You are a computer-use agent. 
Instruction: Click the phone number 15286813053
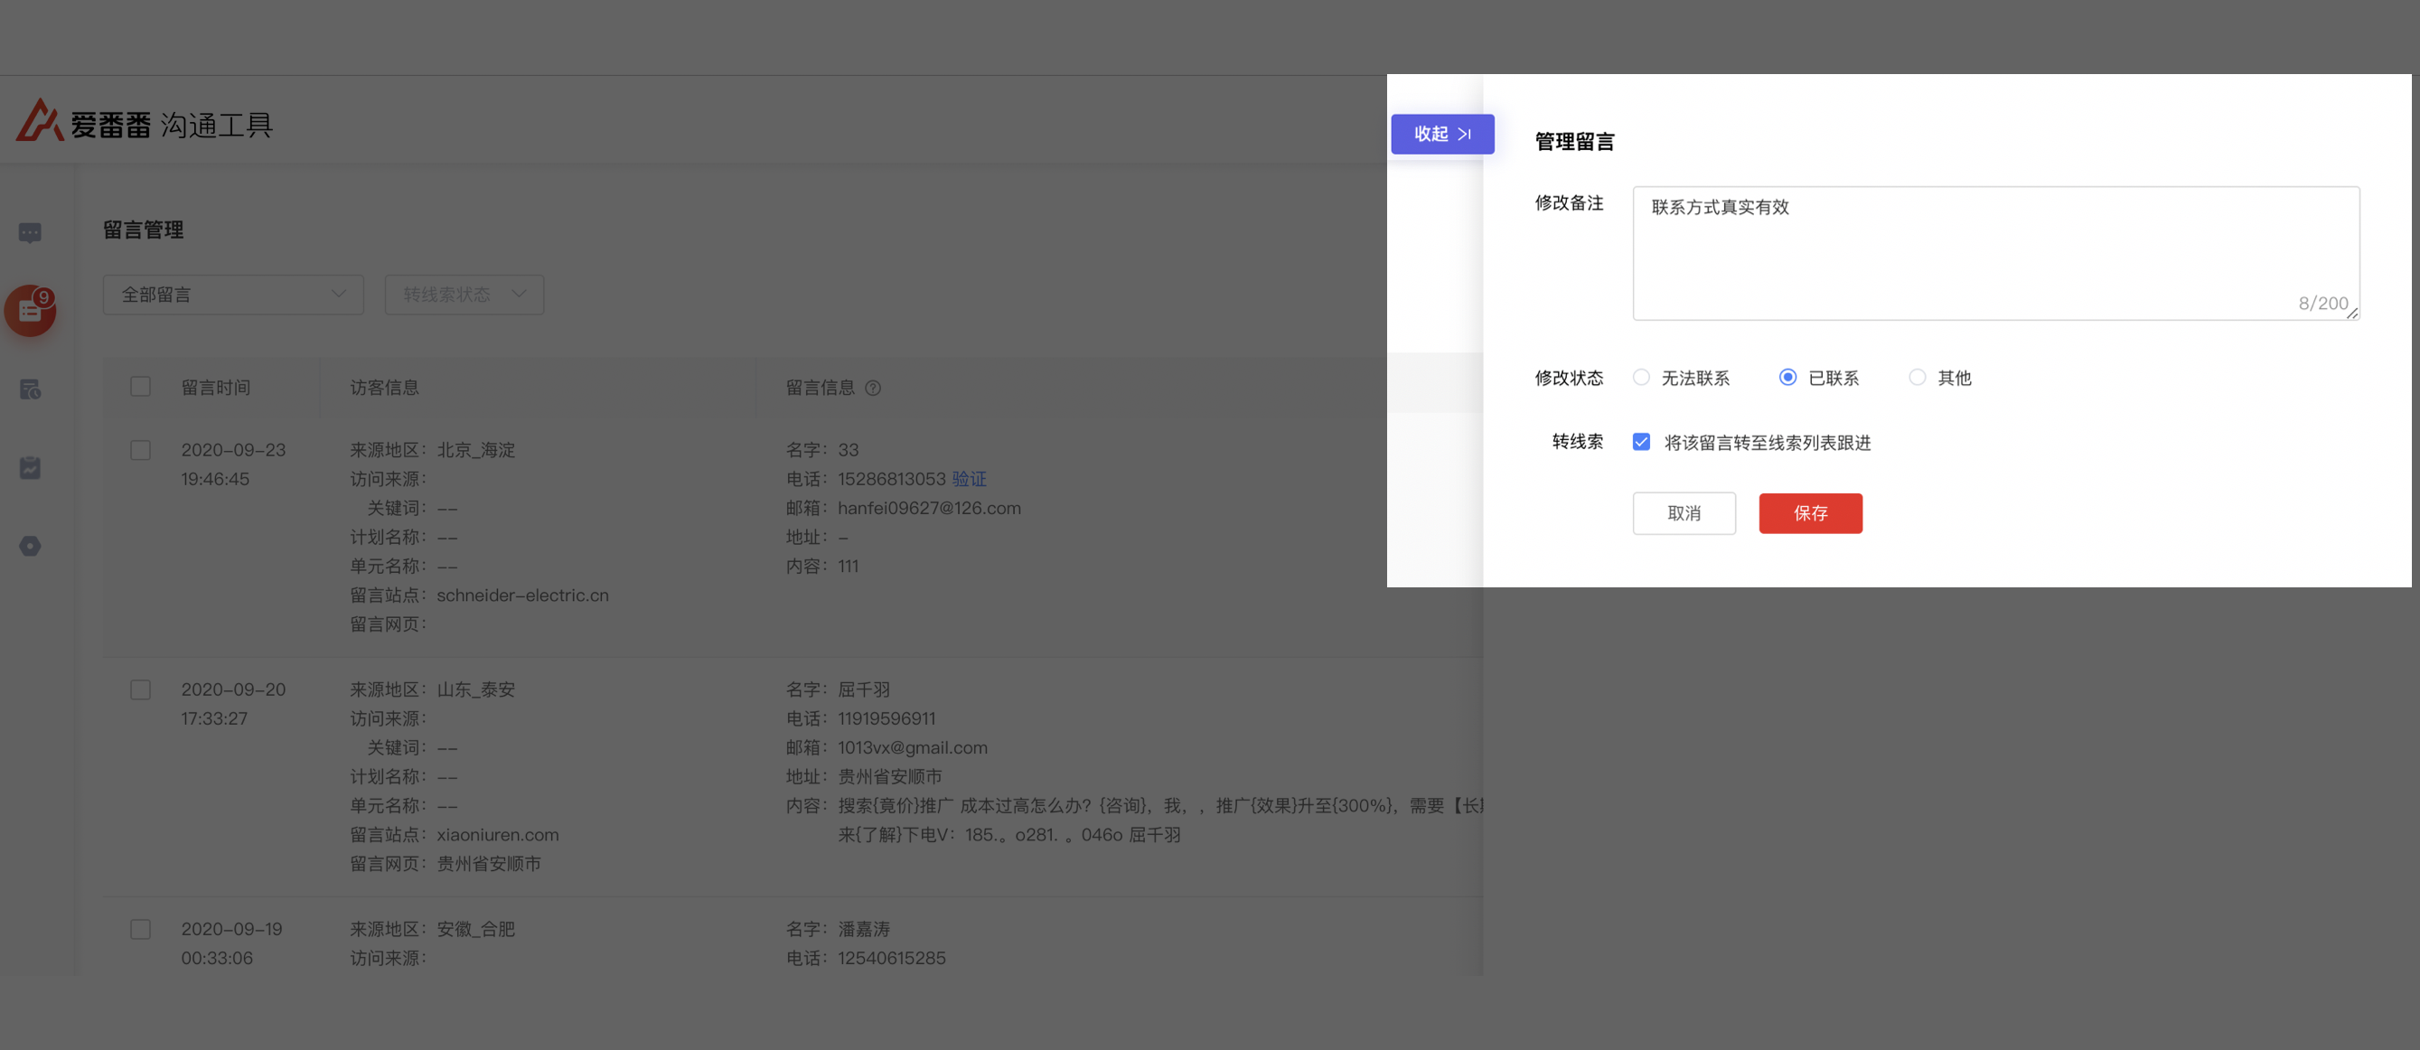click(x=892, y=479)
